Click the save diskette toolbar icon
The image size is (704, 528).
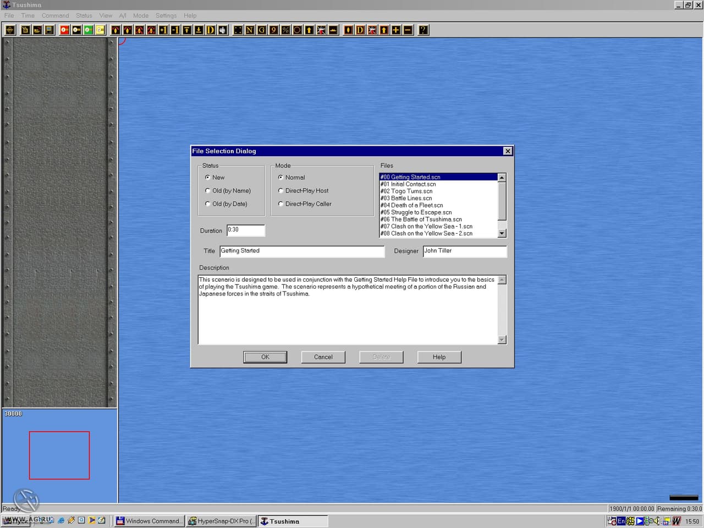(x=49, y=30)
